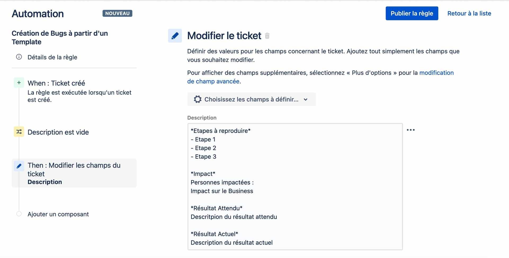
Task: Expand the Choisissez les champs à définir dropdown
Action: point(251,99)
